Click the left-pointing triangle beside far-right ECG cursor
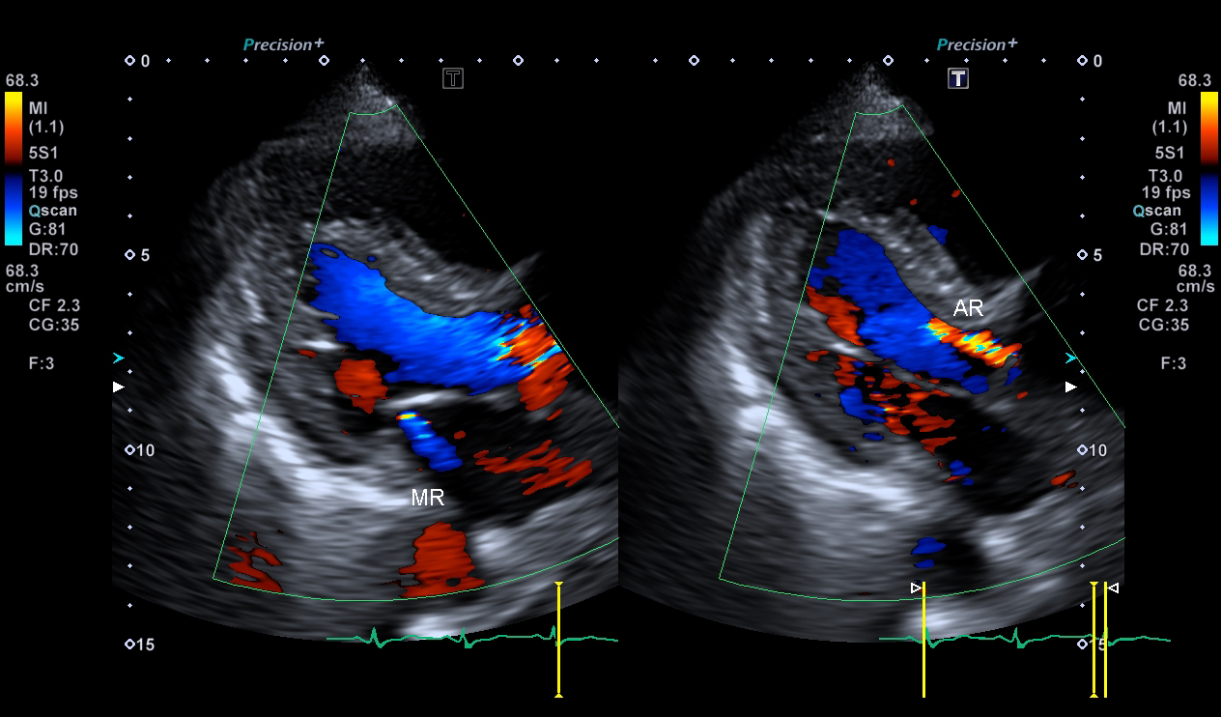1221x717 pixels. coord(1113,588)
